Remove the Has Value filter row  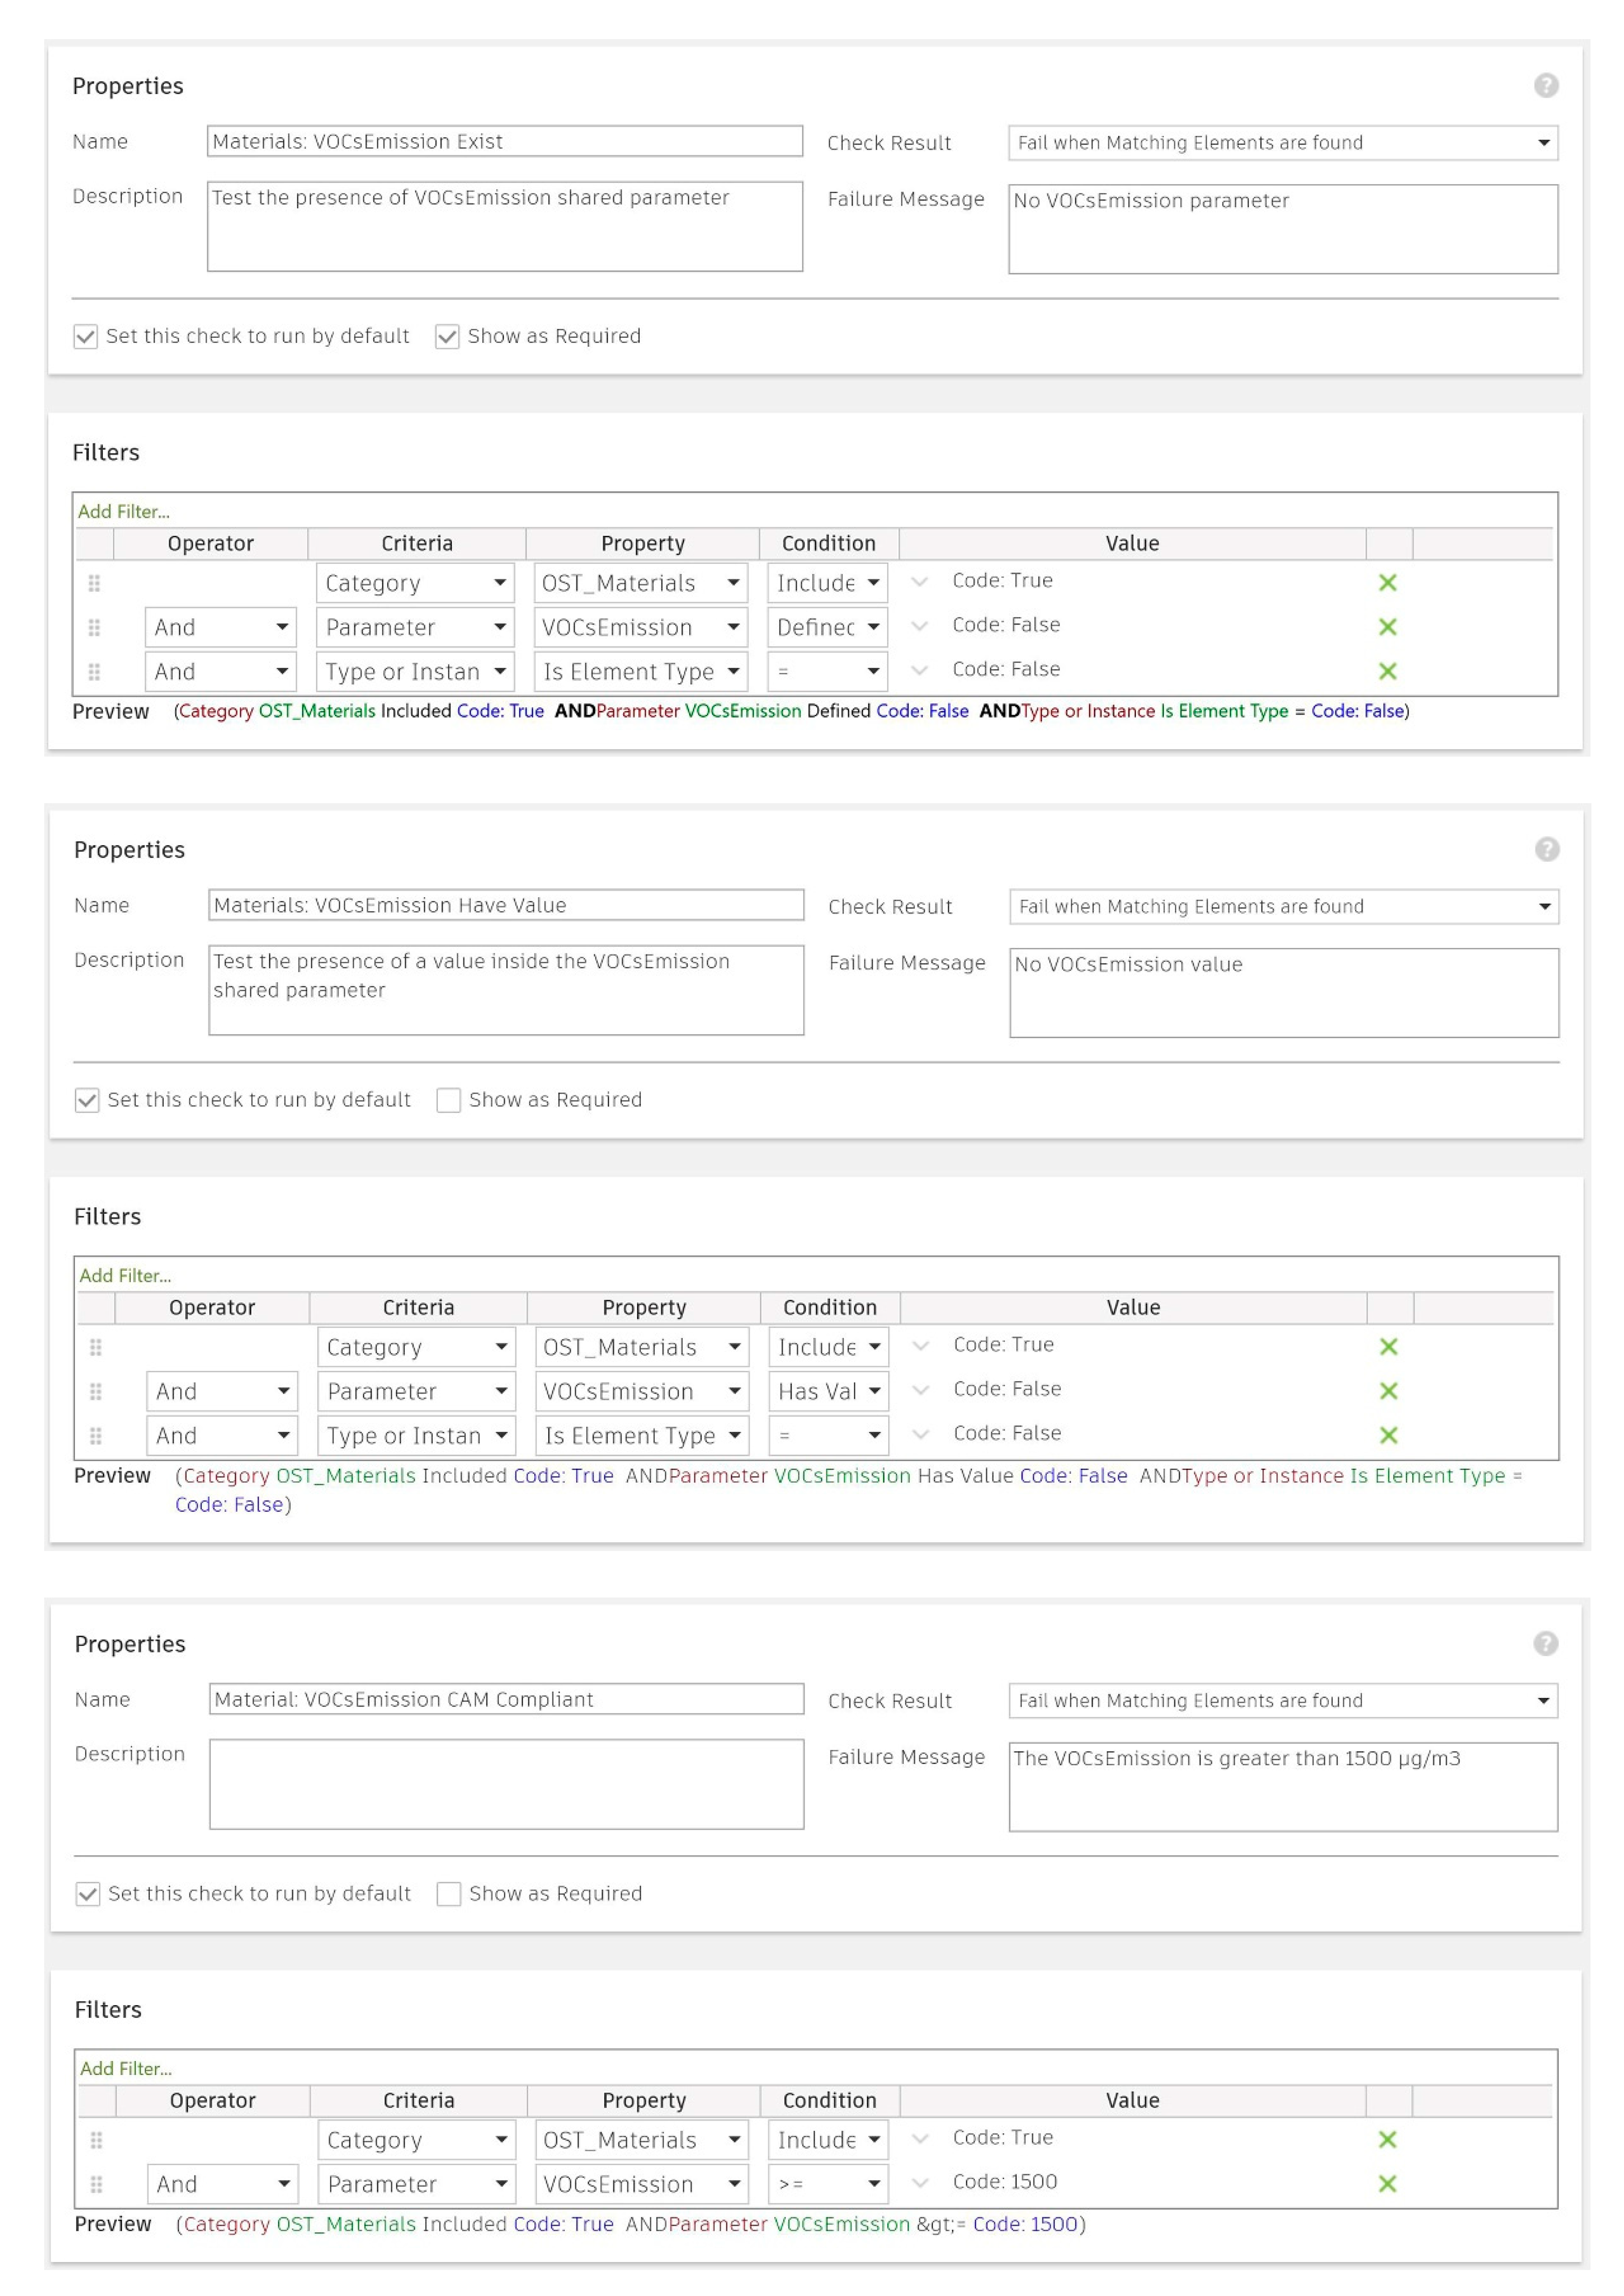click(x=1388, y=1391)
